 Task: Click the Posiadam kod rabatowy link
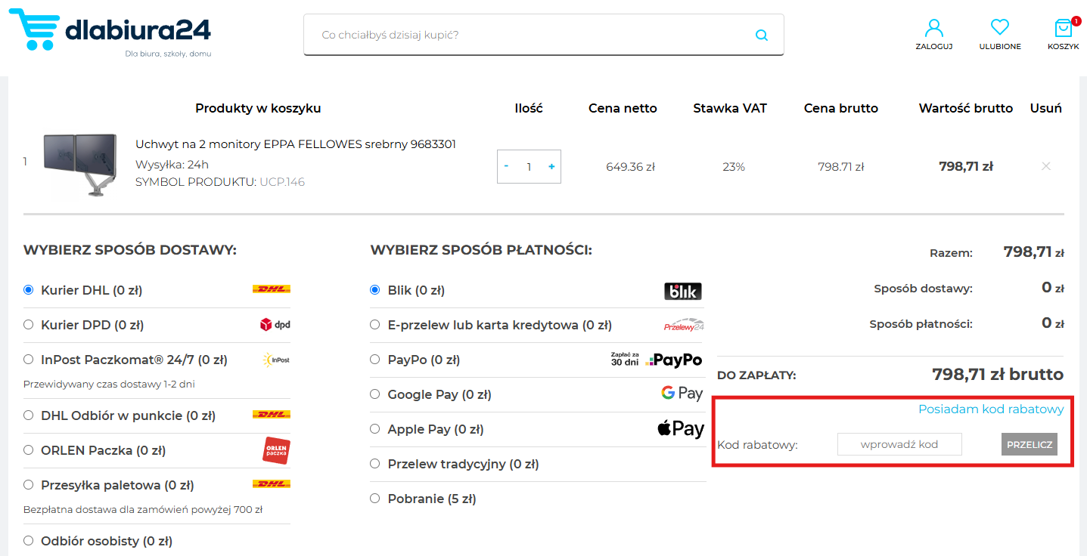(990, 409)
